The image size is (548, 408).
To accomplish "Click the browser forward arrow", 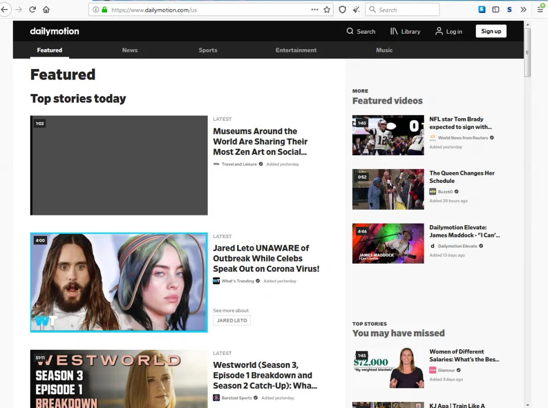I will (19, 10).
